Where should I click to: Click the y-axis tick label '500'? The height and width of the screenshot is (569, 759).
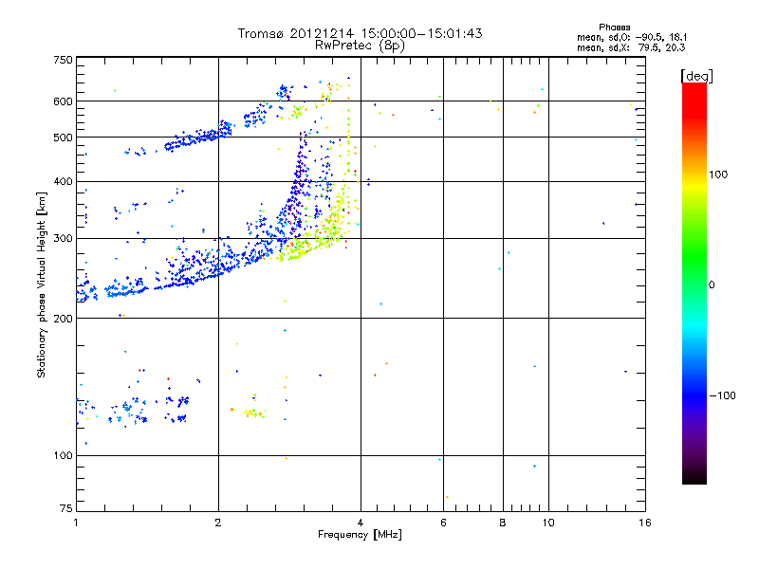pos(63,138)
